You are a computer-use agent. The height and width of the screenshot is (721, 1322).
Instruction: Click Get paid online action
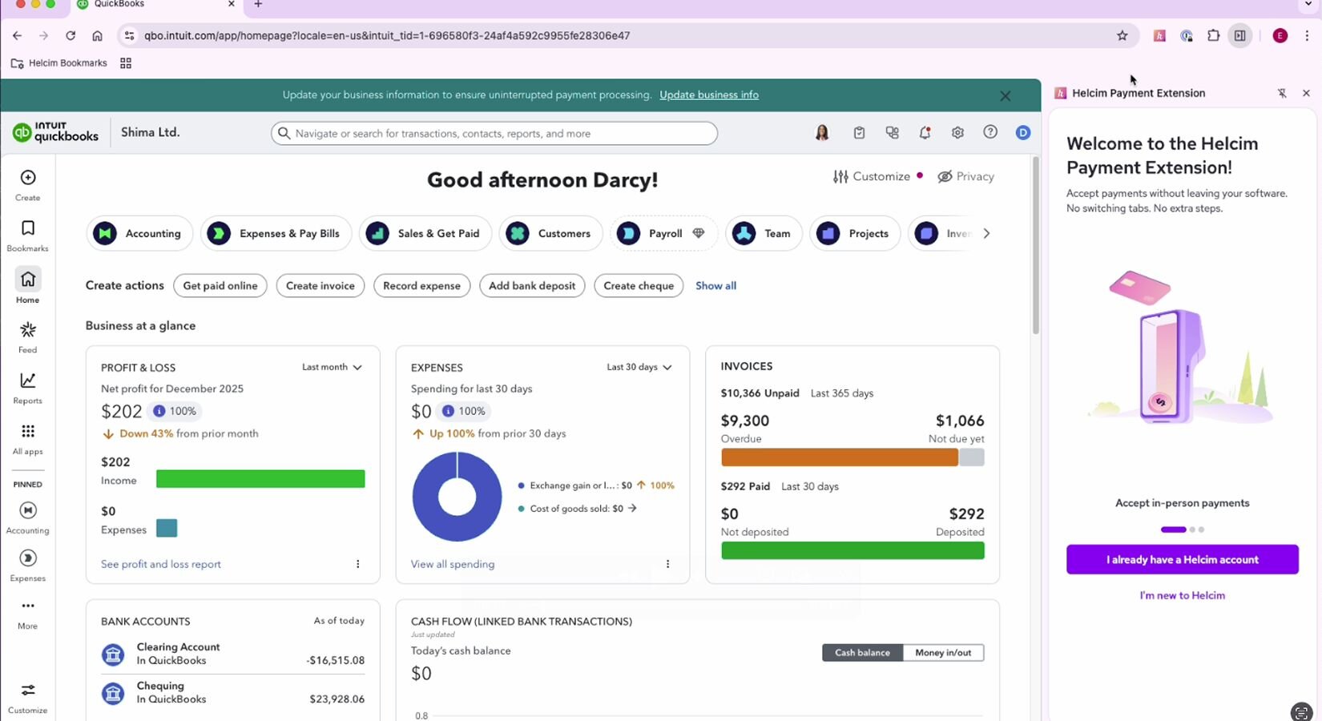[x=220, y=286]
